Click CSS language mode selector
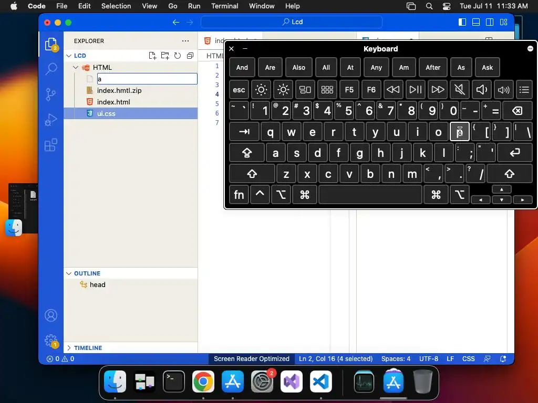 468,359
